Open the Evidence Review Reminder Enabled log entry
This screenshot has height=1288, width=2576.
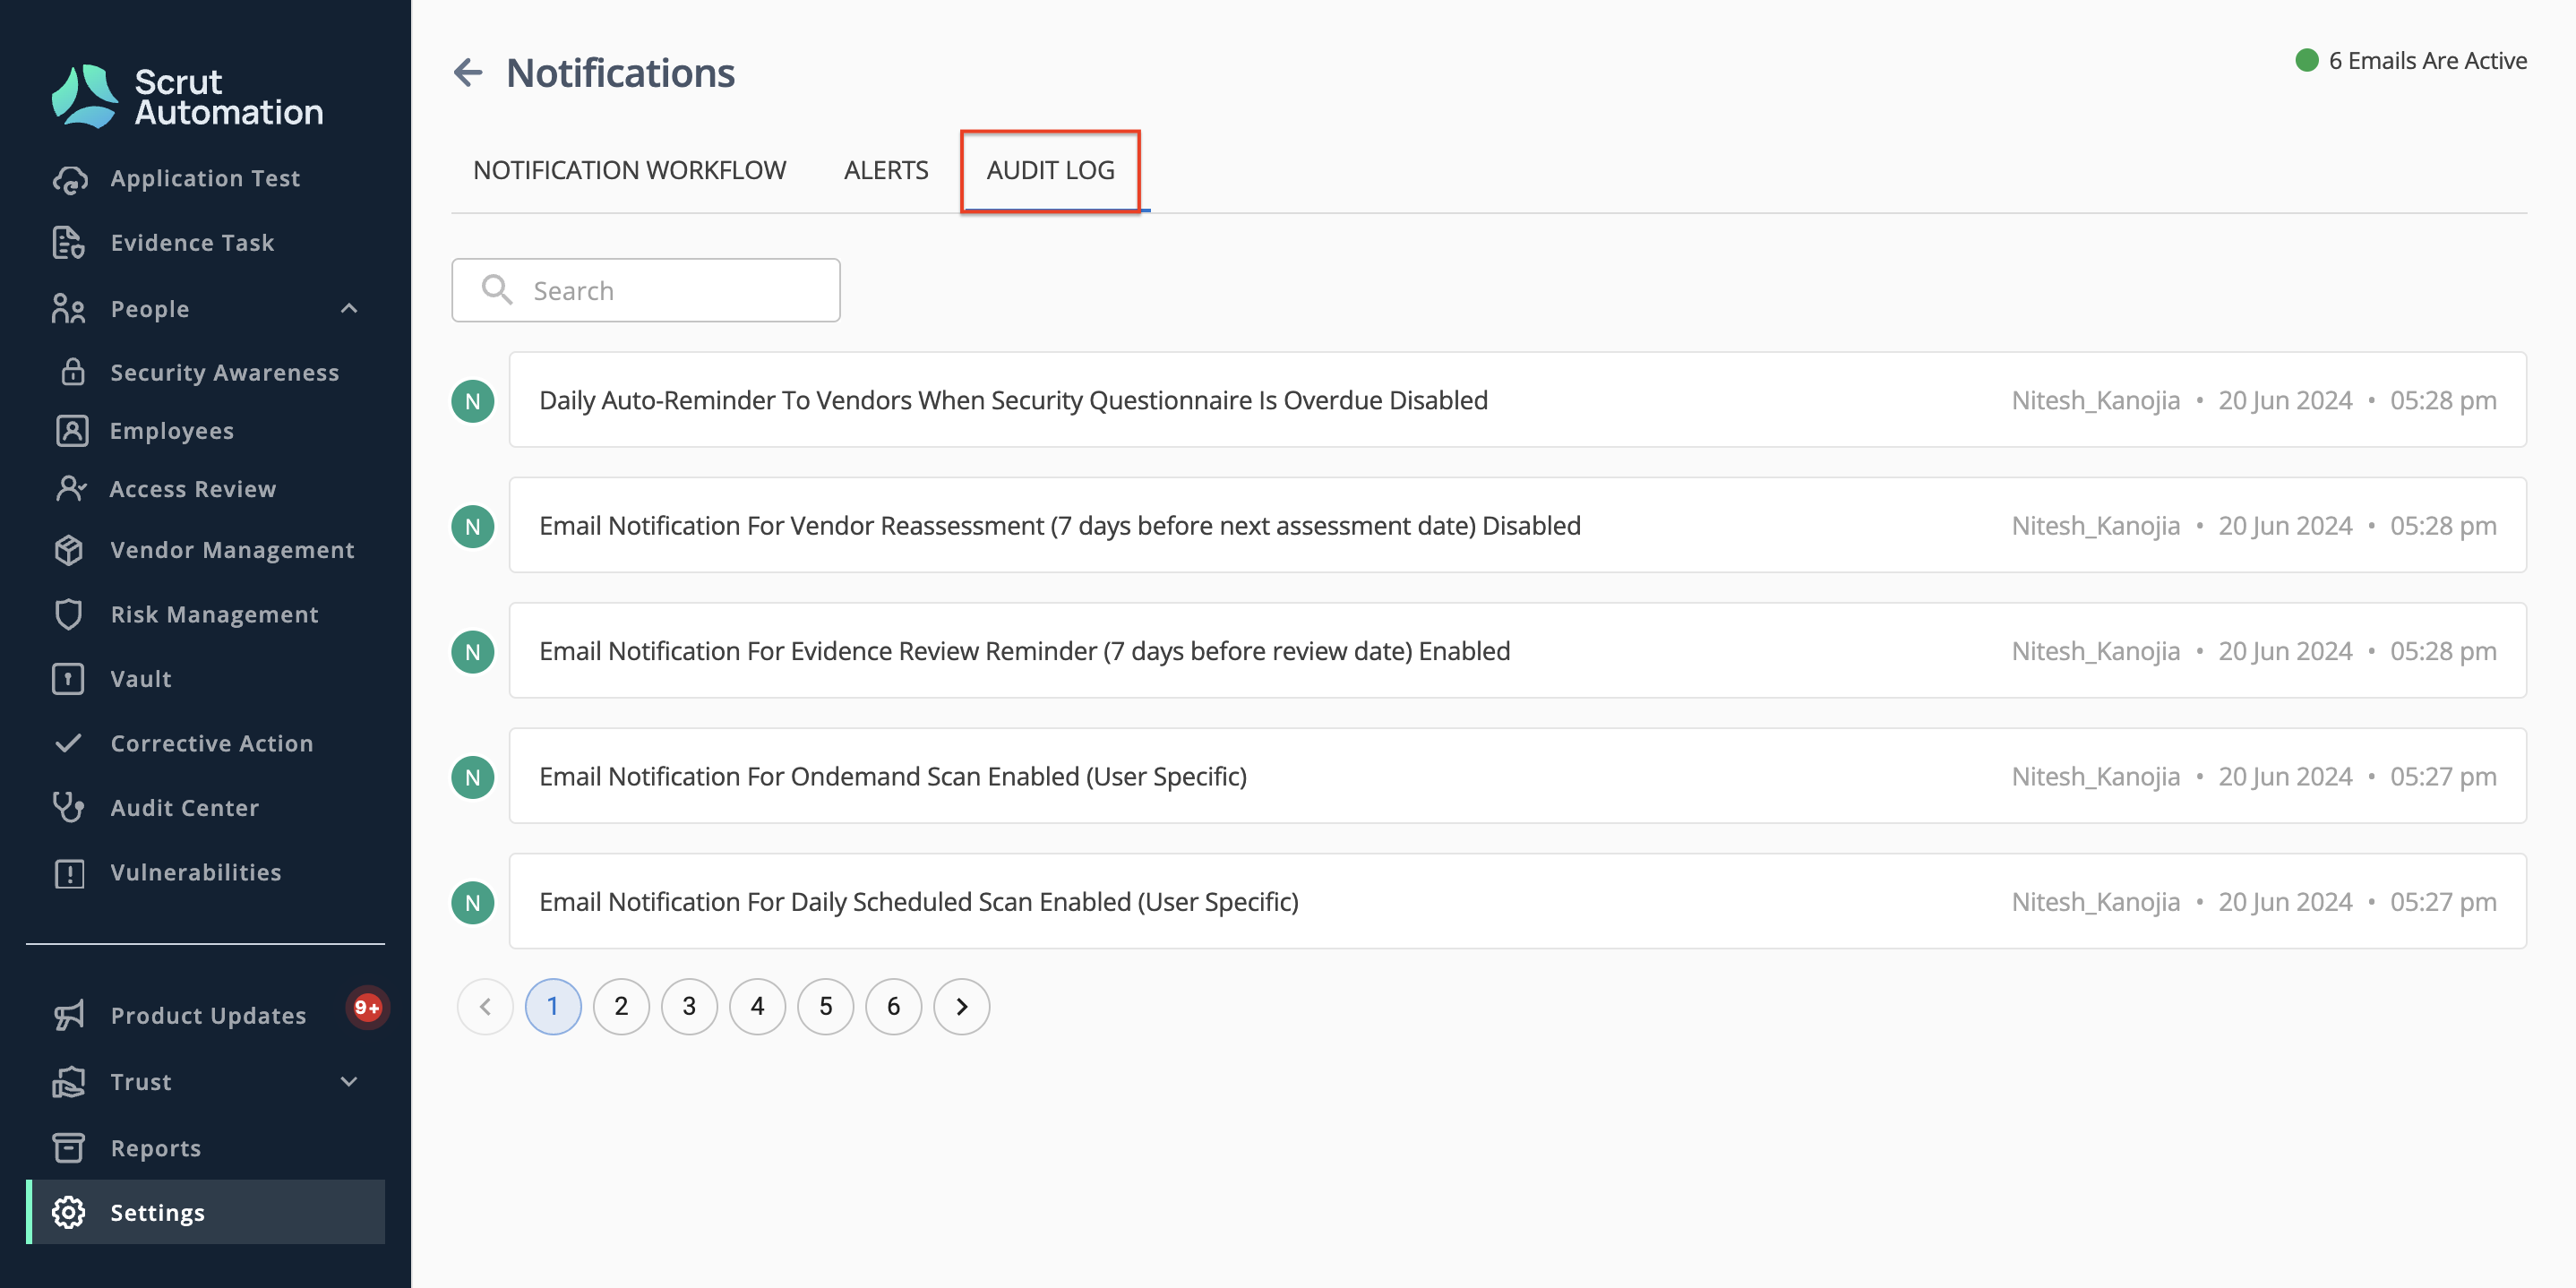(x=1517, y=650)
